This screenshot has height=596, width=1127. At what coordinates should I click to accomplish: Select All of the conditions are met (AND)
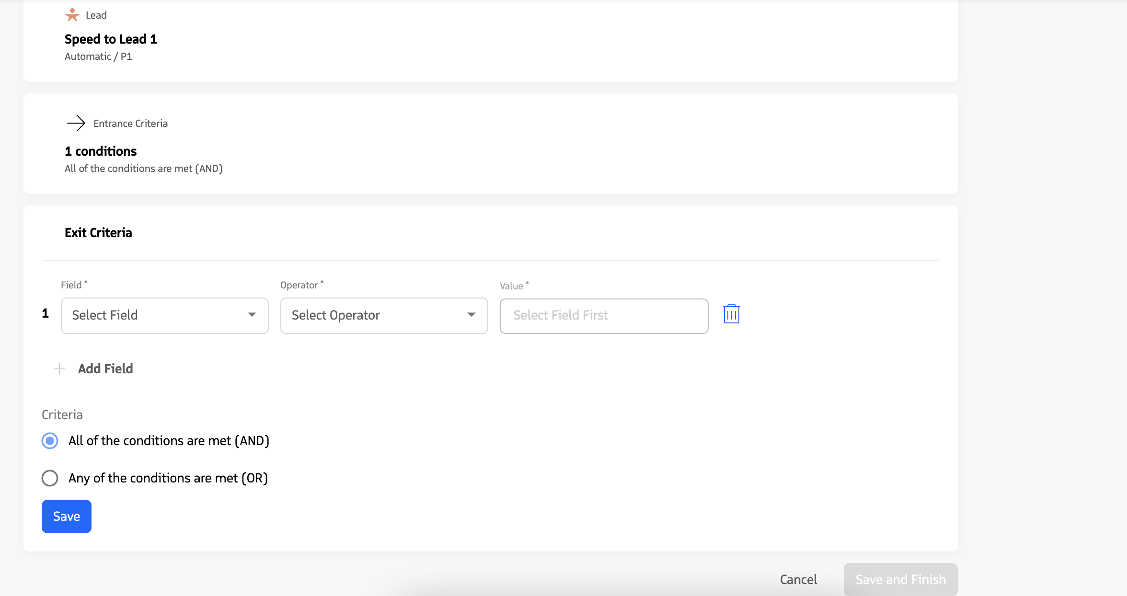point(50,441)
